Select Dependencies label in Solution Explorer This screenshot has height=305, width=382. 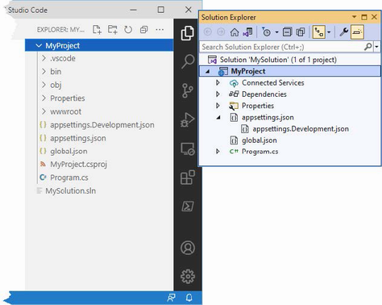(264, 94)
